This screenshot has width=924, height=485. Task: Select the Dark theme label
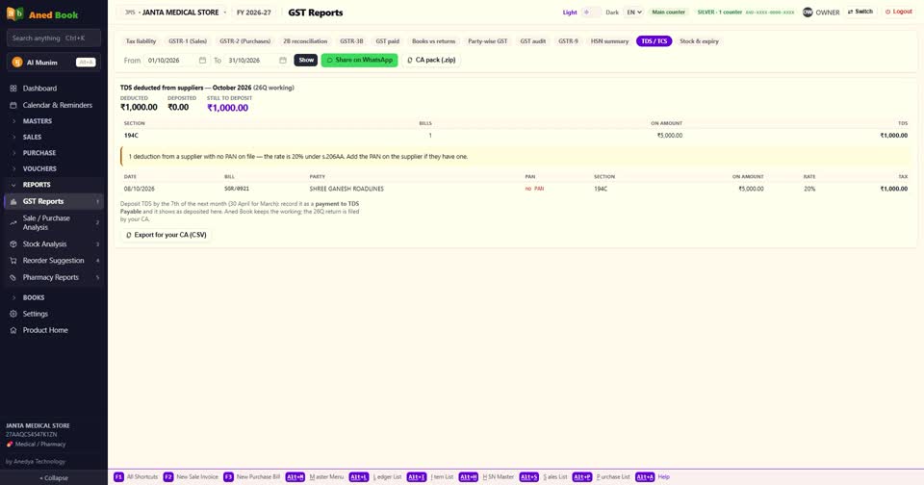pyautogui.click(x=612, y=12)
